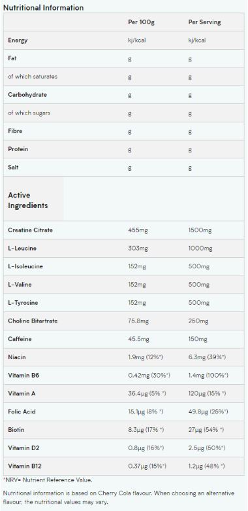Image resolution: width=248 pixels, height=511 pixels.
Task: Click the 303mg L-Leucine value
Action: (x=138, y=249)
